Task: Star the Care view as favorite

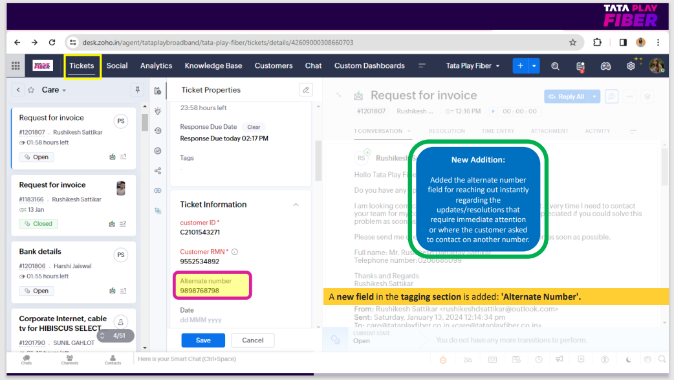Action: (31, 90)
